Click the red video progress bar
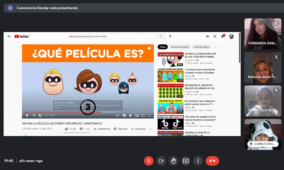 click(x=62, y=112)
